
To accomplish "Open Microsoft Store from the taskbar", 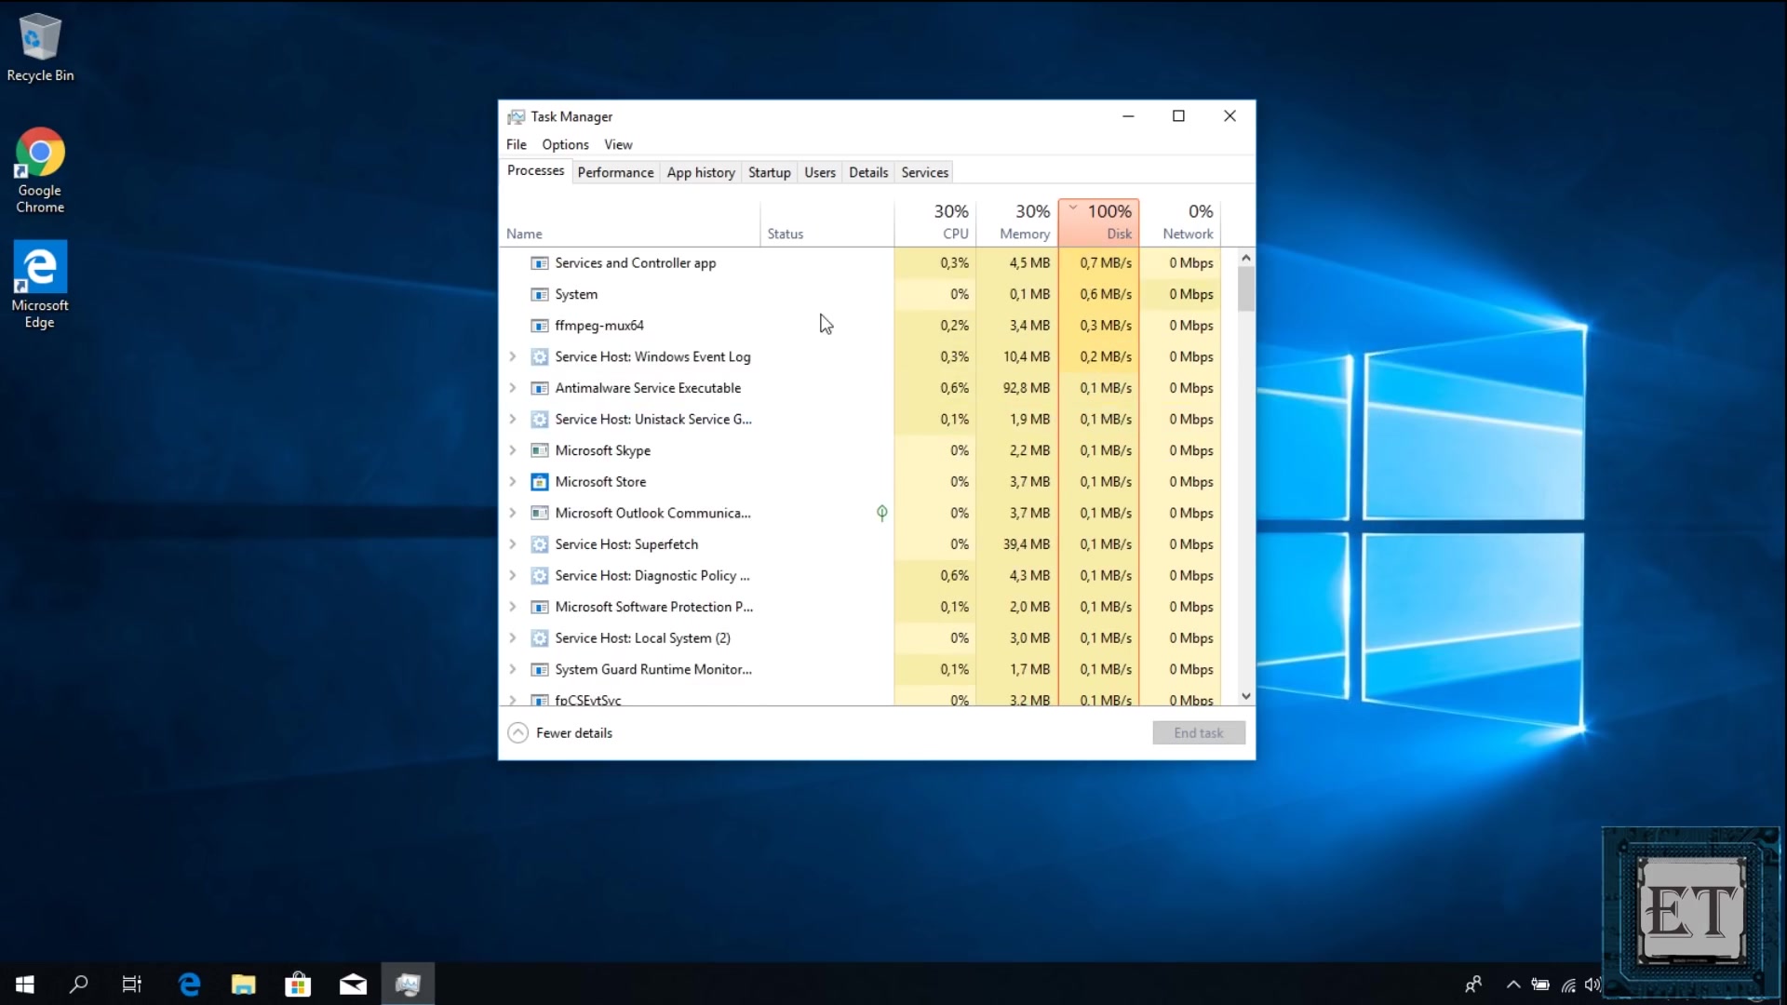I will (298, 984).
